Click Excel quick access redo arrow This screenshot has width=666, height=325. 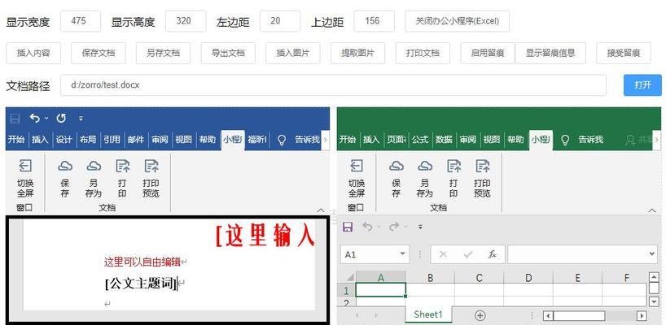click(394, 227)
